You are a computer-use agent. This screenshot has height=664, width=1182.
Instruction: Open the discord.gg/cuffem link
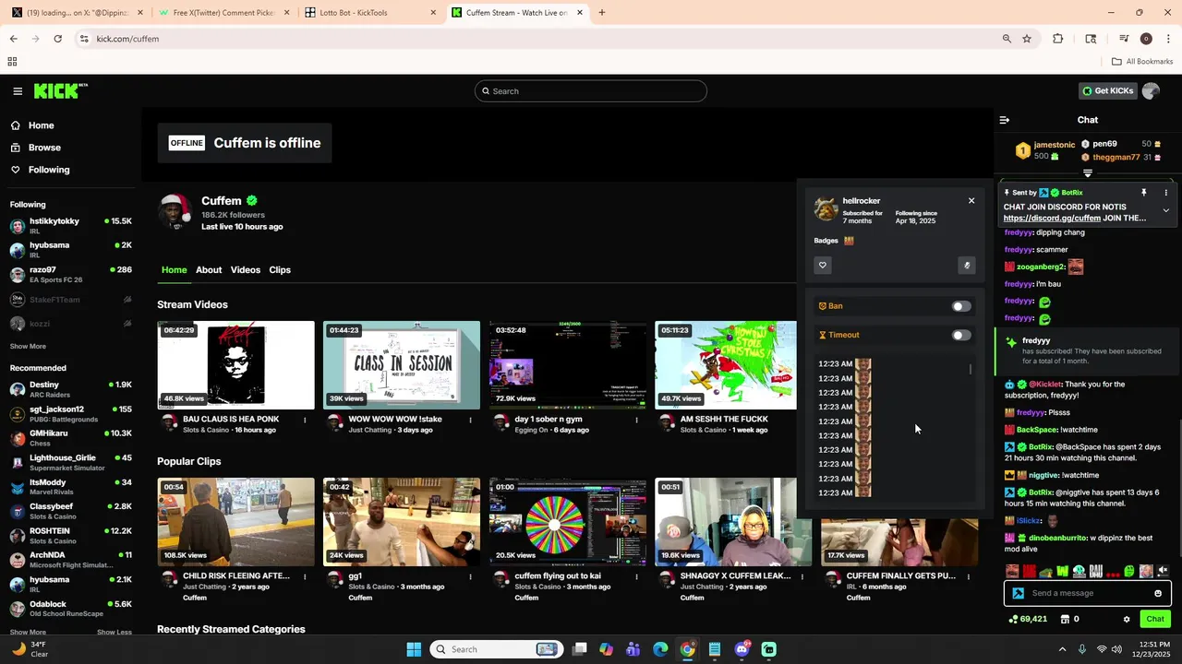click(x=1052, y=219)
